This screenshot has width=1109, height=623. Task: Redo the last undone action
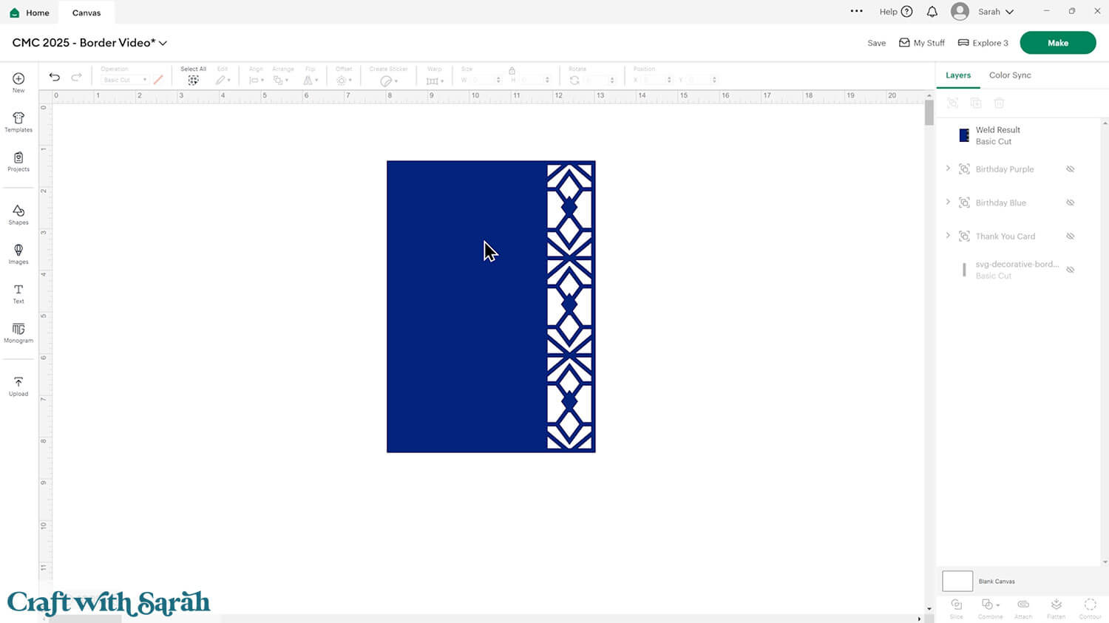pos(76,77)
